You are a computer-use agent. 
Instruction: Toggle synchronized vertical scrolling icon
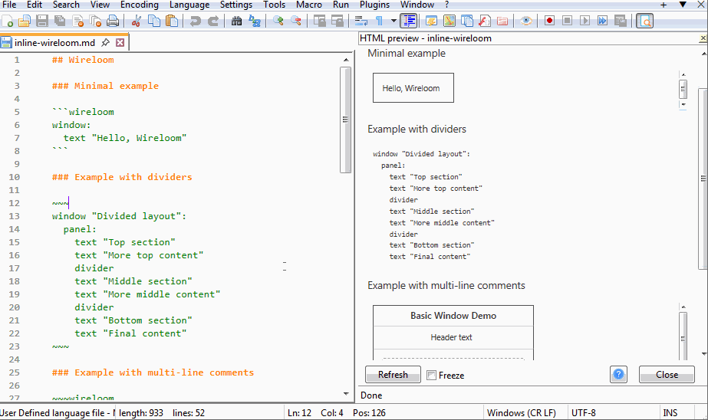(319, 21)
